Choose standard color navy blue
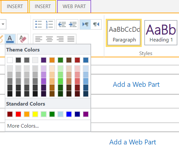 [77, 114]
